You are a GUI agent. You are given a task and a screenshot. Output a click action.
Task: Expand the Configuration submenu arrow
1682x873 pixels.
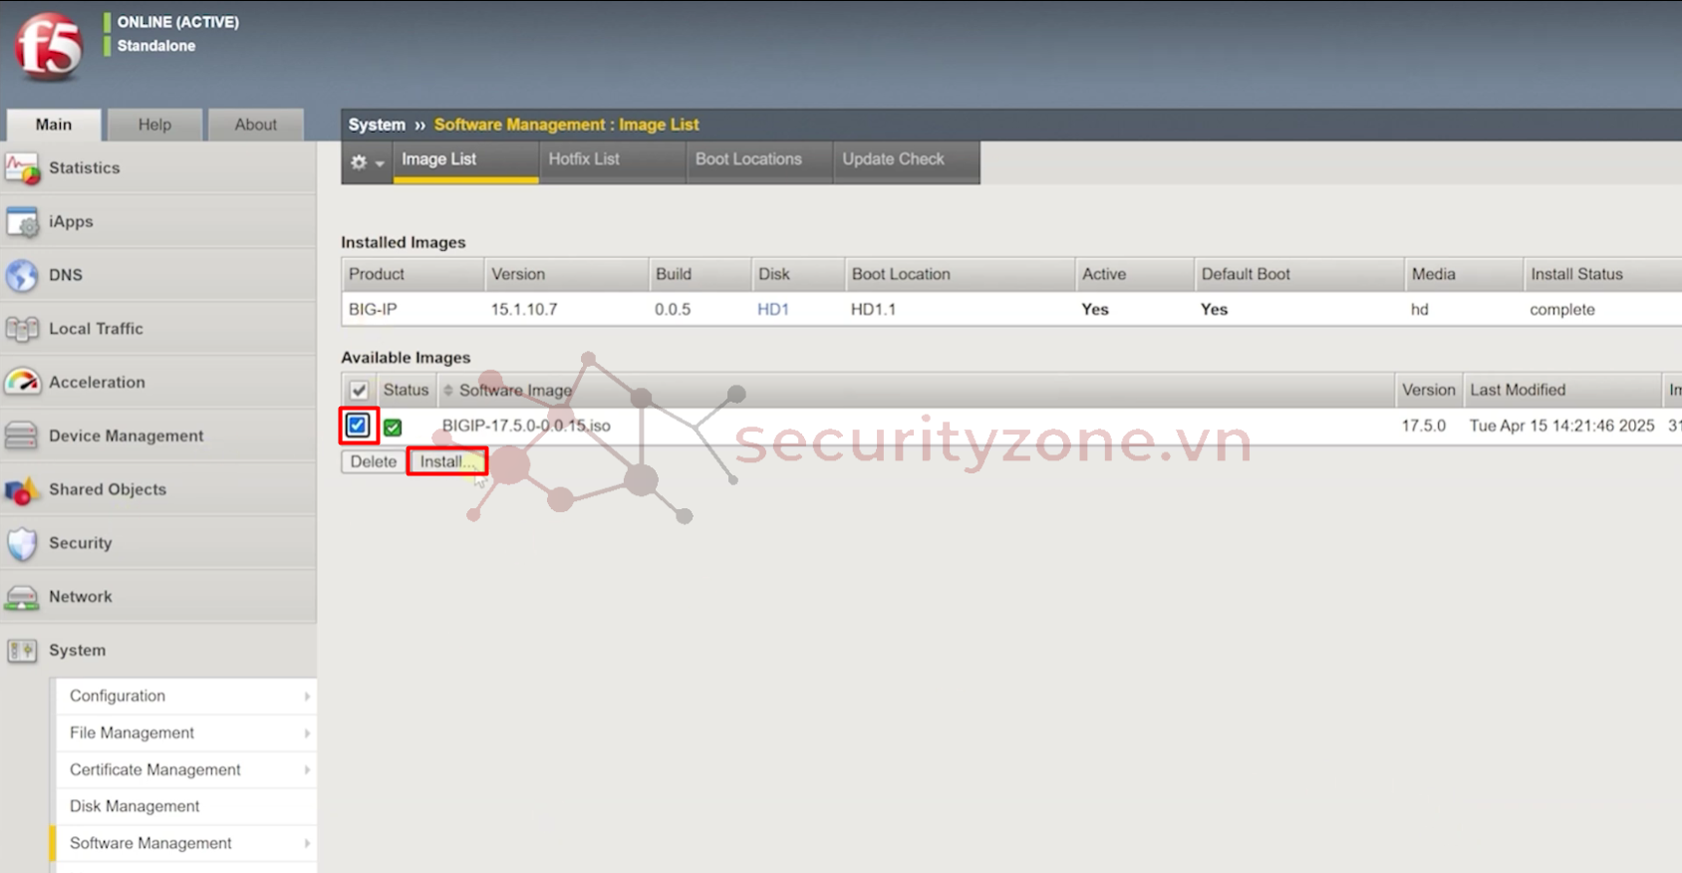pyautogui.click(x=307, y=697)
